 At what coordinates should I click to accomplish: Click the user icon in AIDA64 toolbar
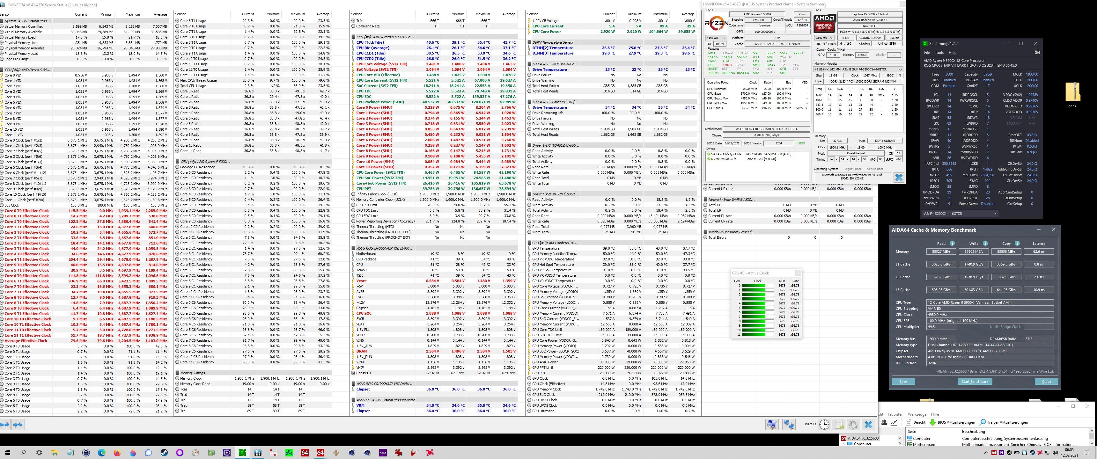tap(884, 422)
